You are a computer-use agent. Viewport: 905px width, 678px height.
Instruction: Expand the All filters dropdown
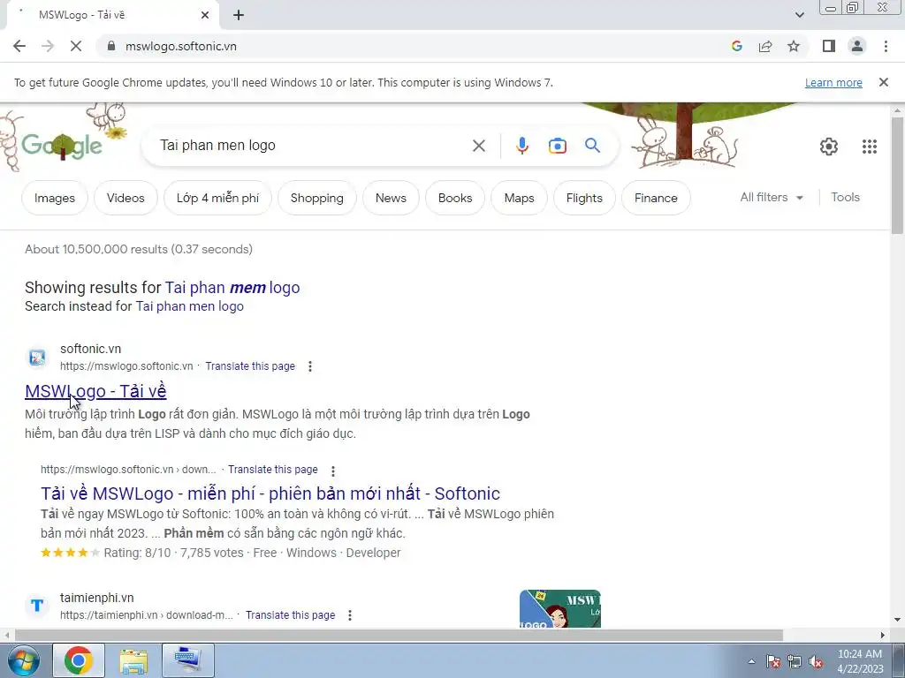(x=772, y=197)
